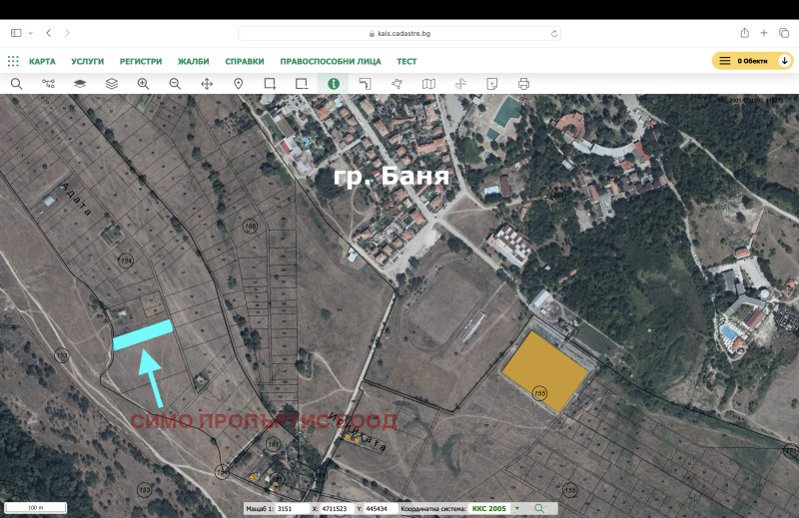Expand the Safari sidebar dropdown chevron
The image size is (799, 518).
31,33
